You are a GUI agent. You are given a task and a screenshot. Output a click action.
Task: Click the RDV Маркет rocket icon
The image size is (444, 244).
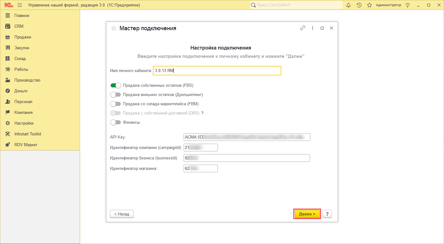(8, 145)
